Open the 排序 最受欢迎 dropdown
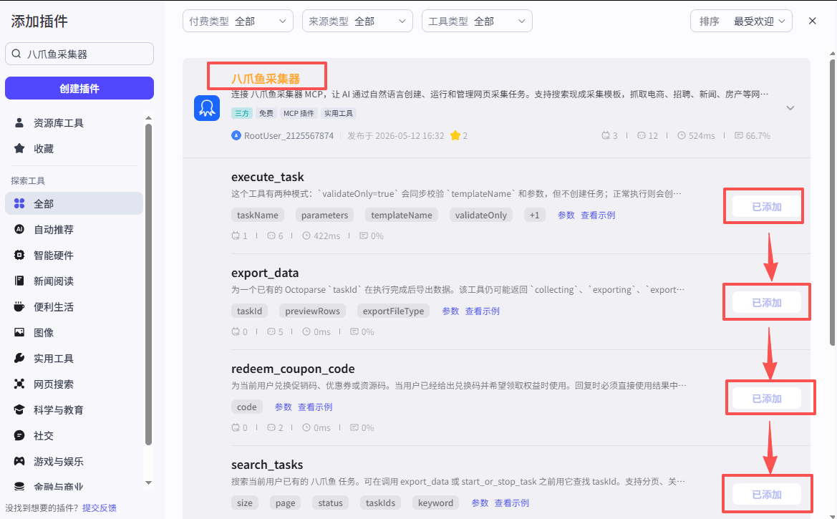 point(742,21)
